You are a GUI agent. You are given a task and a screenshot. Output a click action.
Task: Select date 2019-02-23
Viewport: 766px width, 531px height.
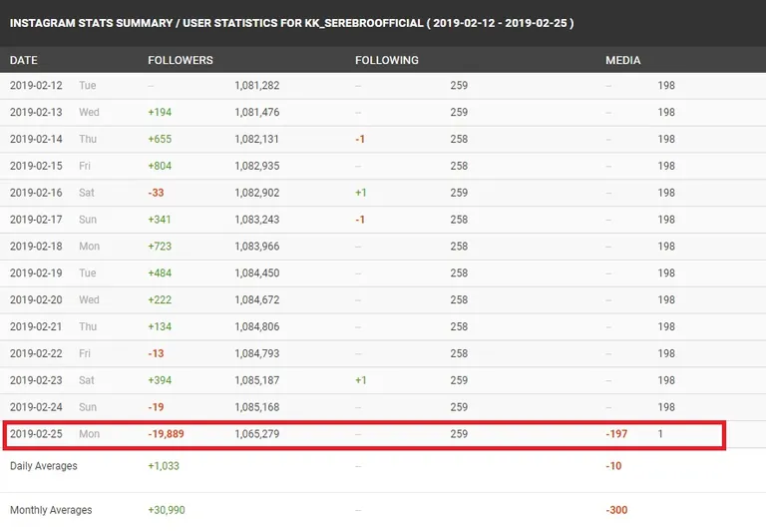(36, 380)
